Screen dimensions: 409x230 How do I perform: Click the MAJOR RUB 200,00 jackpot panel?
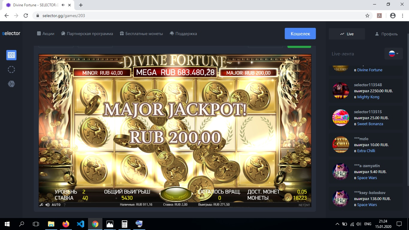tap(248, 73)
